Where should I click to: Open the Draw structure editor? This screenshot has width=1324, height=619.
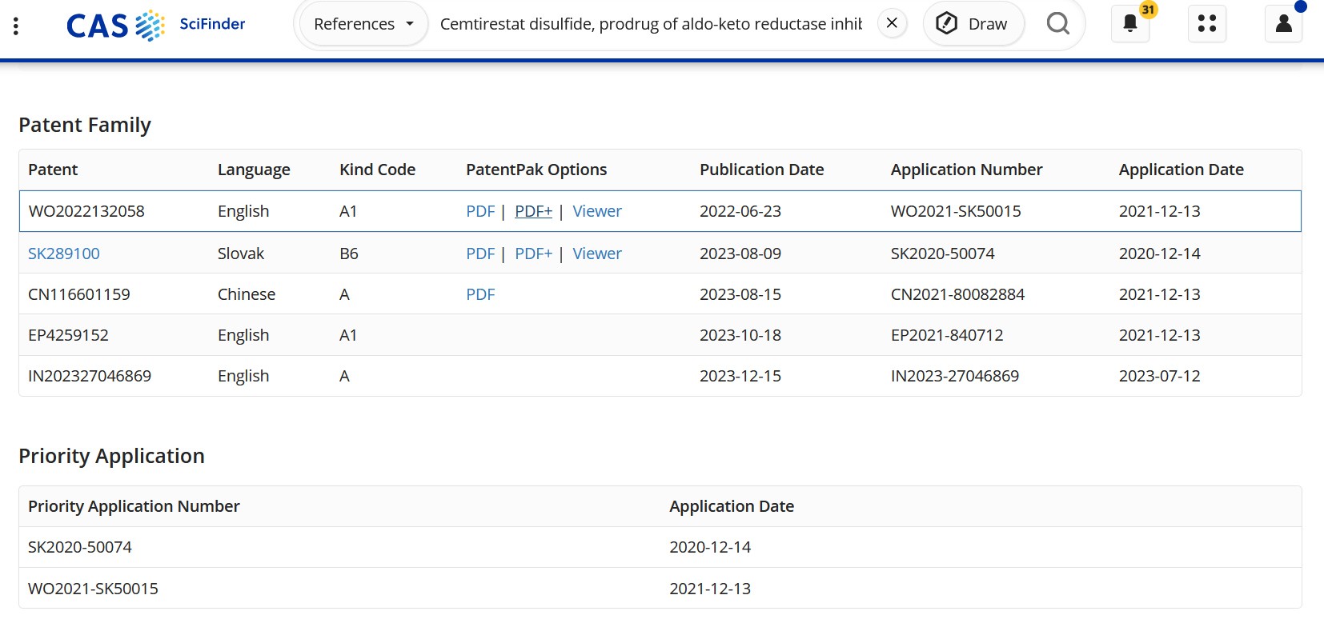[973, 24]
